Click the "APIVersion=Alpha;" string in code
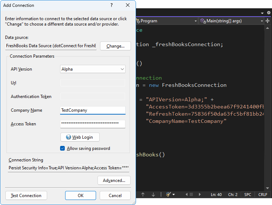This screenshot has width=272, height=205. click(176, 99)
